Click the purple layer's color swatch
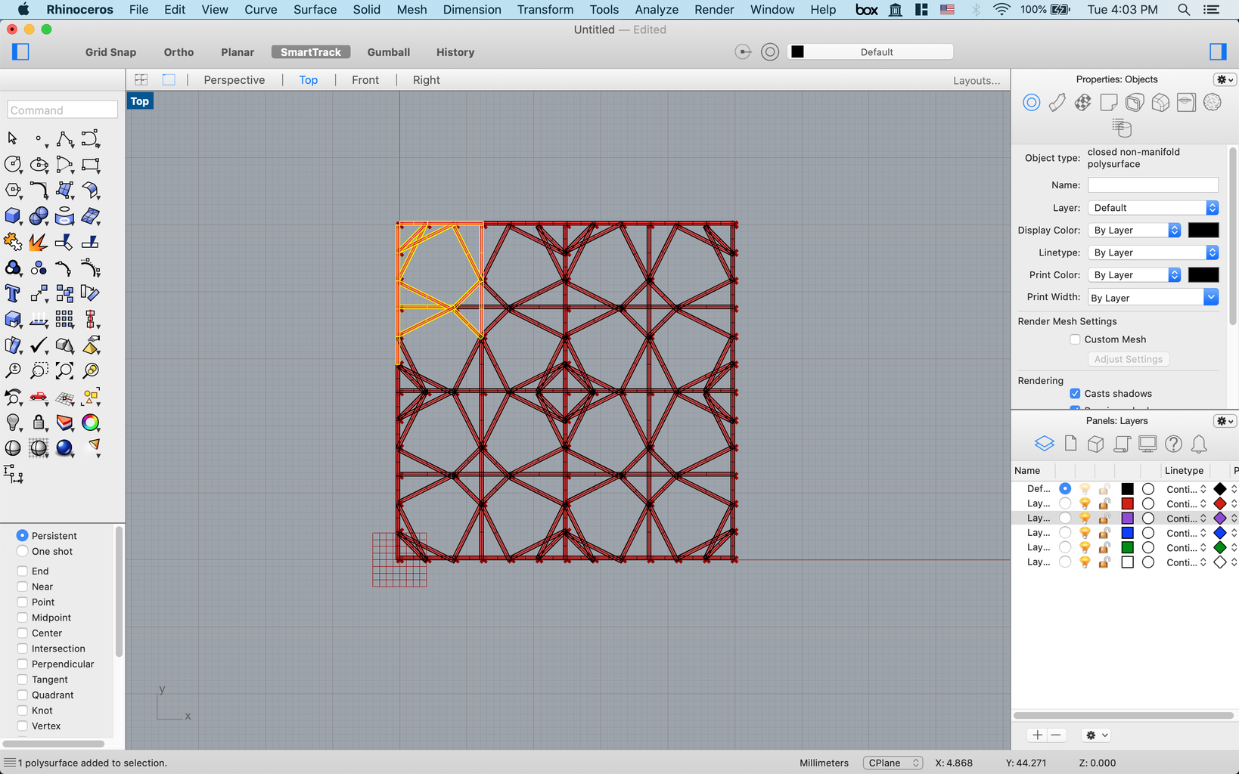 point(1127,518)
